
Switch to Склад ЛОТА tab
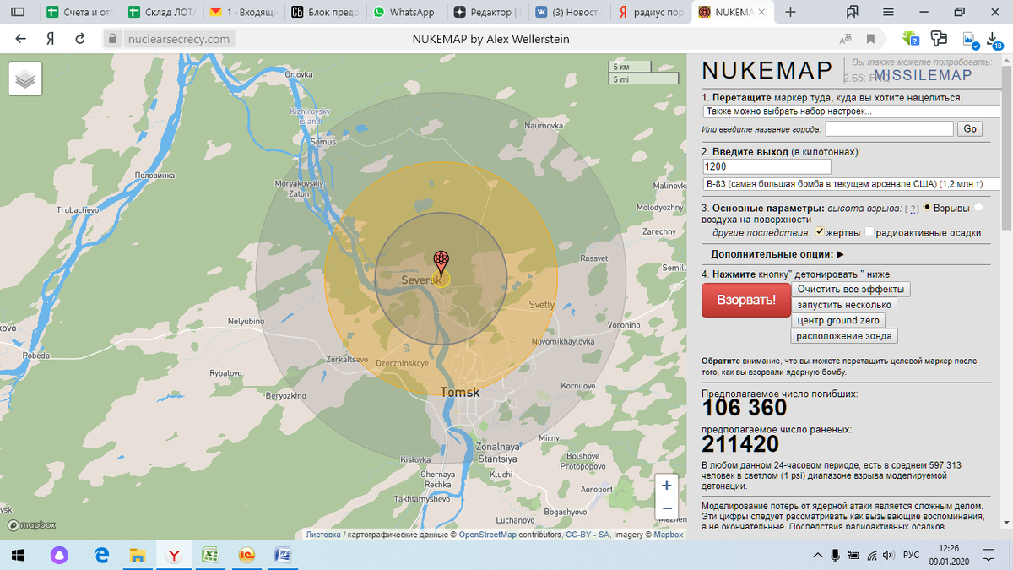(162, 12)
